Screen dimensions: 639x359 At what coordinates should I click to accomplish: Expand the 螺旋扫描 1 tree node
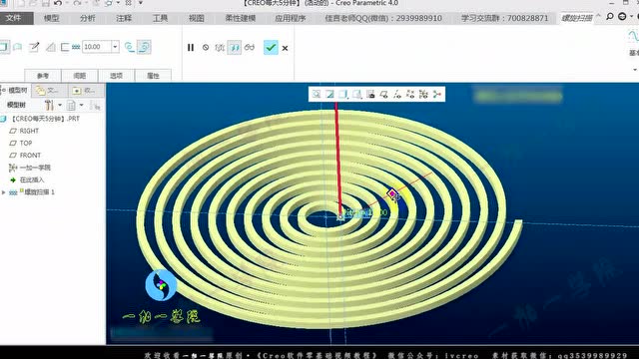(x=4, y=192)
